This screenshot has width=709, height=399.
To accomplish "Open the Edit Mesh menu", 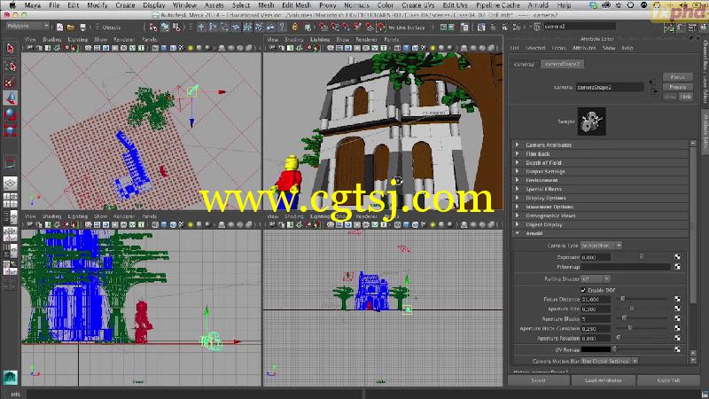I will 296,5.
